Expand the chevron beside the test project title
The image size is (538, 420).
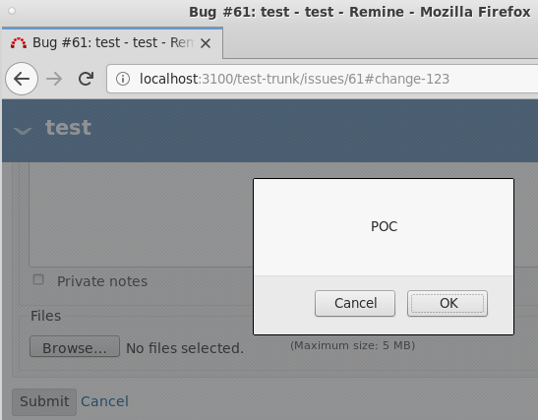coord(23,131)
